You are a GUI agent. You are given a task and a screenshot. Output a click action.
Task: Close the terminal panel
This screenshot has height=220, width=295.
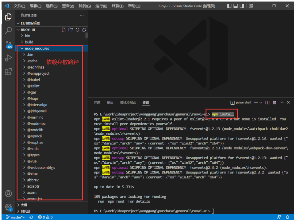288,102
